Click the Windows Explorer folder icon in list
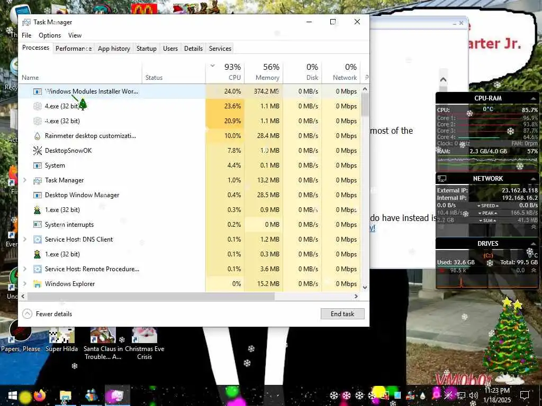Image resolution: width=542 pixels, height=406 pixels. coord(38,284)
